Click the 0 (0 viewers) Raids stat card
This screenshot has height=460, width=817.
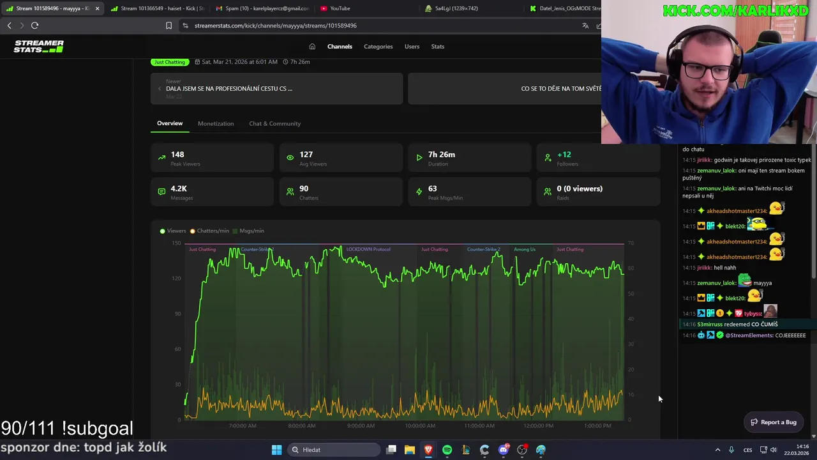point(598,192)
